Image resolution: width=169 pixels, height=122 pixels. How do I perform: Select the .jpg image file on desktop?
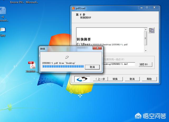point(3,32)
